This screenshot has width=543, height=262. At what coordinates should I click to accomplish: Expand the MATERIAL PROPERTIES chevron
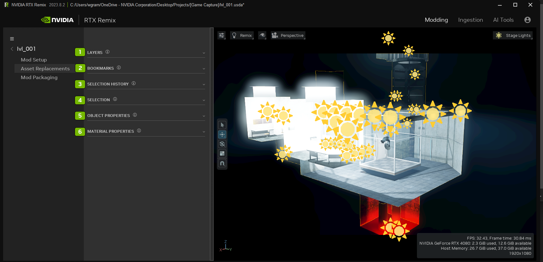204,132
